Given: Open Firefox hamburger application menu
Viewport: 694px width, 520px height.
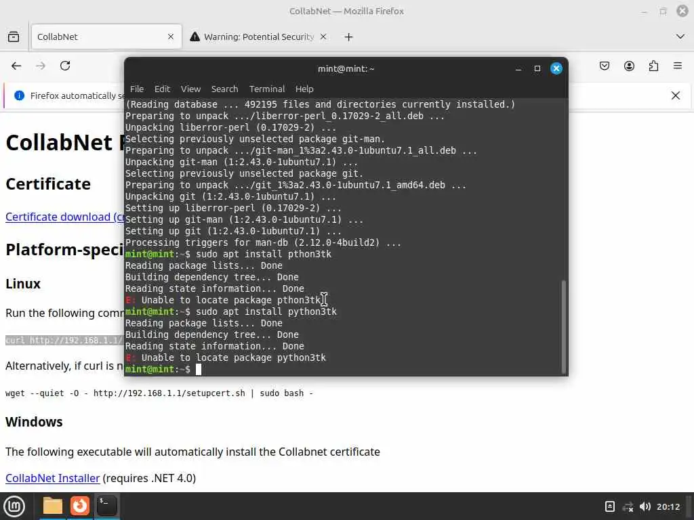Looking at the screenshot, I should coord(678,66).
